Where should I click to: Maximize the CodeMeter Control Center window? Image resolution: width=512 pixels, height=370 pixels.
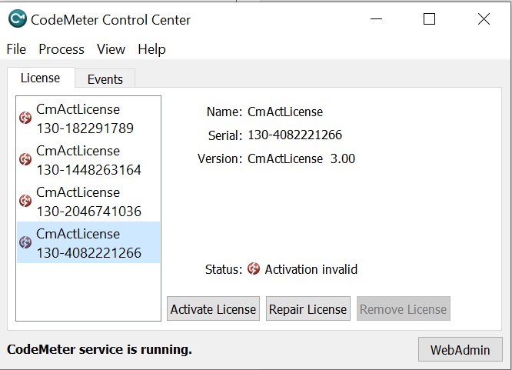pyautogui.click(x=429, y=19)
